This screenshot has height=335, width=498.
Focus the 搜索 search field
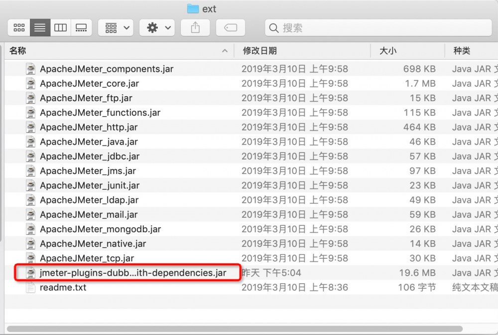pyautogui.click(x=378, y=27)
